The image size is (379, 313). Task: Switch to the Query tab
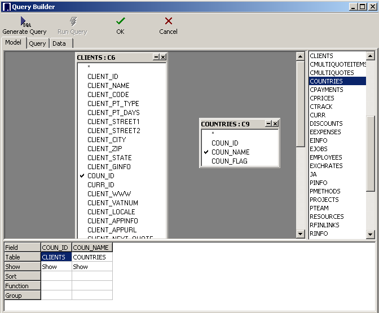[x=37, y=43]
